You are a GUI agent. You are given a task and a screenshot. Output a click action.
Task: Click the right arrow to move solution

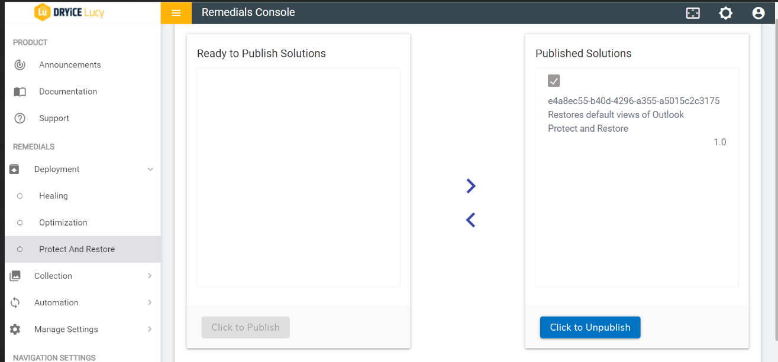(470, 186)
